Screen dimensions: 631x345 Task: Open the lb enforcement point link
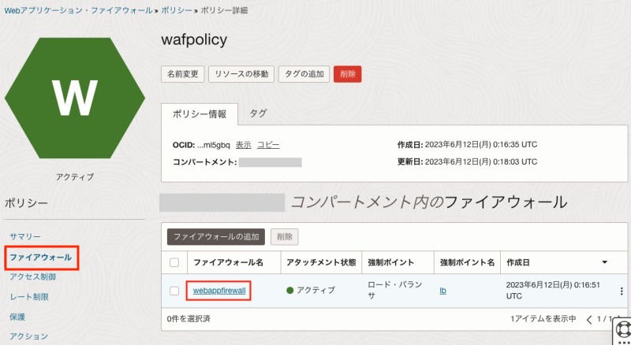click(x=443, y=291)
